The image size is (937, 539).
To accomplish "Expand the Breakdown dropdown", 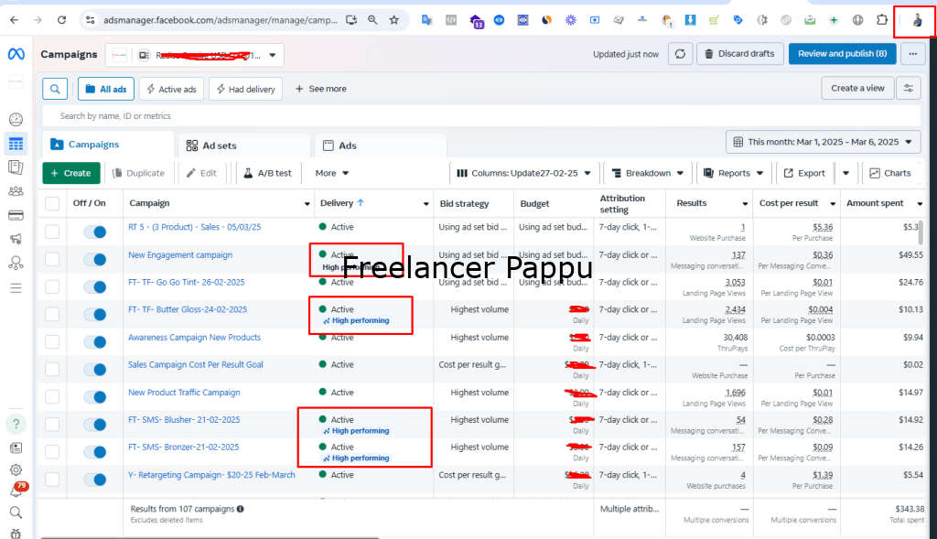I will 648,173.
